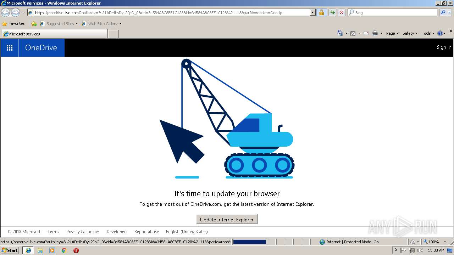The image size is (454, 255).
Task: Open the search provider dropdown arrow
Action: [449, 12]
